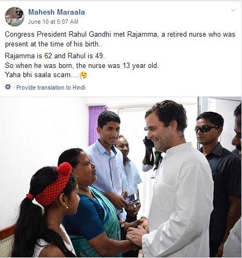The height and width of the screenshot is (258, 242).
Task: Select Provide translation to Hindi
Action: [51, 87]
